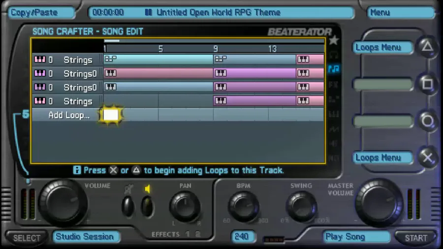Select the pink clip at bar 15 of the upper Strings0 track
Image resolution: width=443 pixels, height=249 pixels.
pyautogui.click(x=310, y=73)
